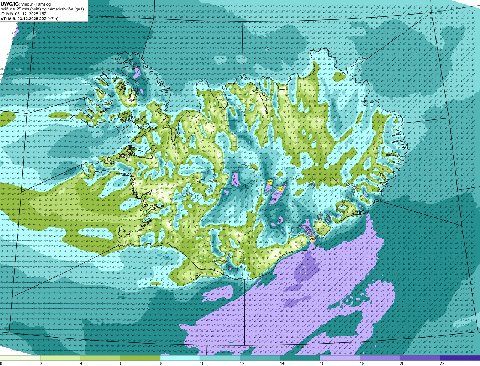Click the legend scale label '6'
Screen dimensions: 480x366
tap(121, 363)
